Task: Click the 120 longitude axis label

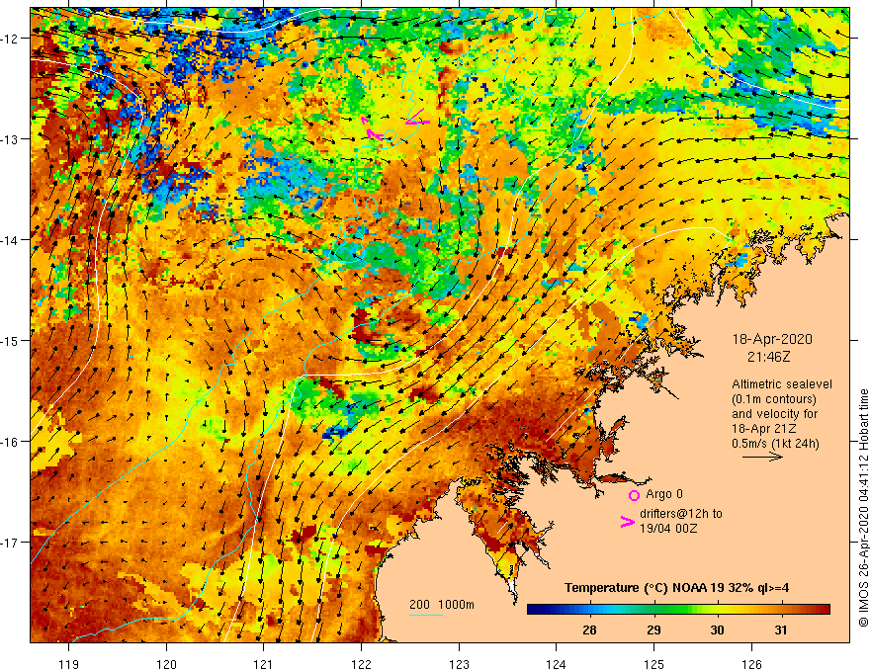Action: click(166, 664)
